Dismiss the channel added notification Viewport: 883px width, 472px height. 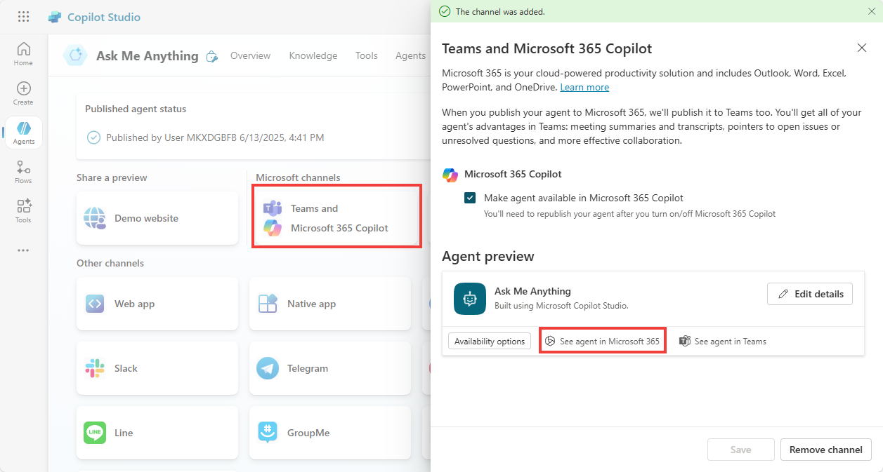pyautogui.click(x=871, y=11)
